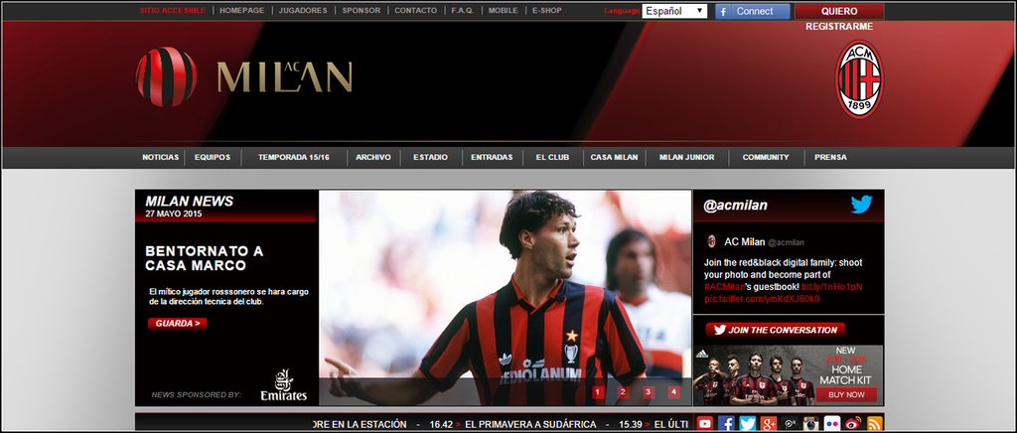This screenshot has height=433, width=1017.
Task: Click the #ACMilan hashtag in the tweet
Action: point(724,286)
